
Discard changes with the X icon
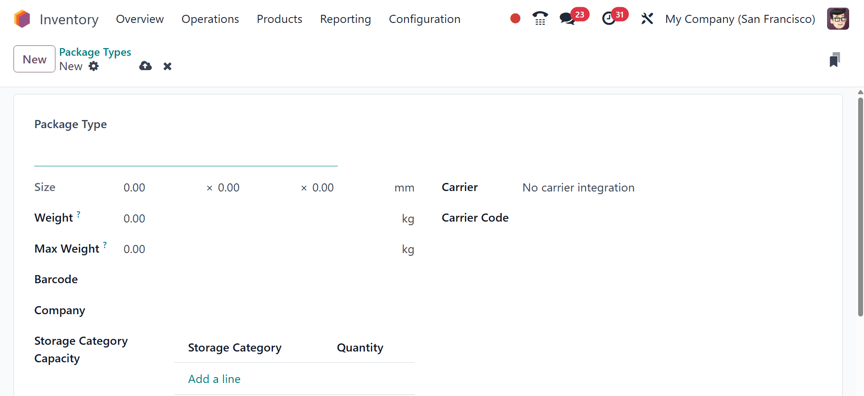pyautogui.click(x=168, y=67)
